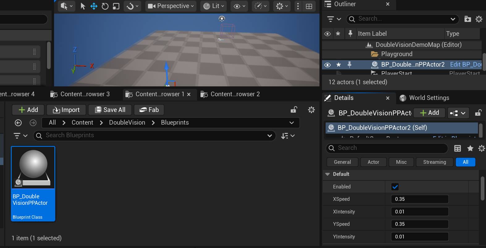
Task: Select the BP_DoubleVisionPPActor blueprint thumbnail
Action: 33,168
